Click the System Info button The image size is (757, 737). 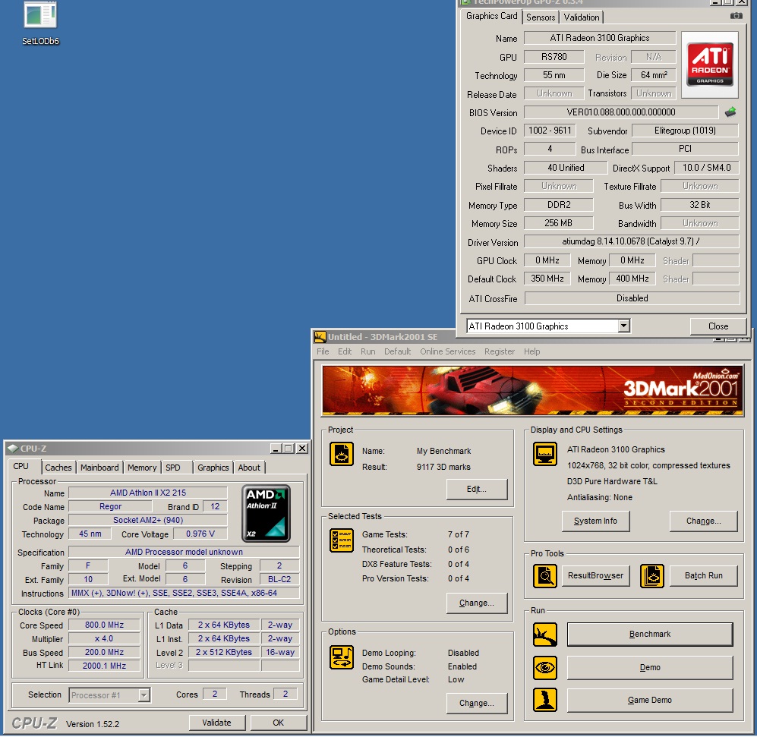pos(595,521)
